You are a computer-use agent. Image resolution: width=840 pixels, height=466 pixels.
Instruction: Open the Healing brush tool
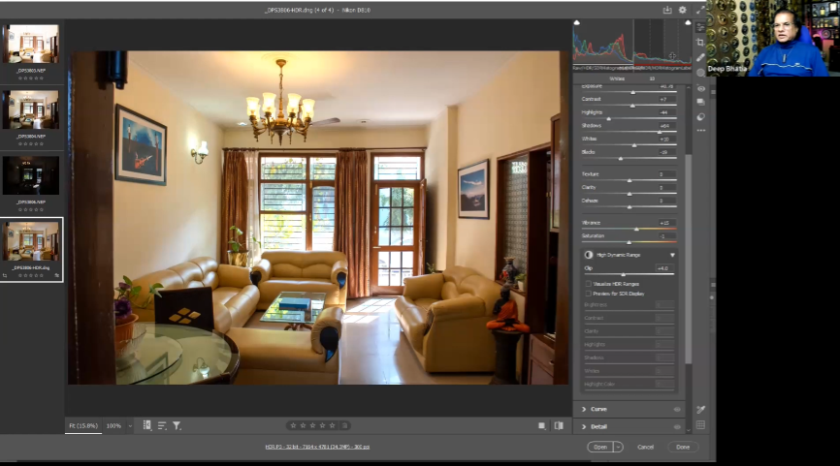[x=700, y=57]
